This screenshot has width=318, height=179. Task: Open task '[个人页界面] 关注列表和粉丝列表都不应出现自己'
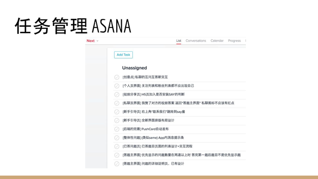[x=158, y=86]
